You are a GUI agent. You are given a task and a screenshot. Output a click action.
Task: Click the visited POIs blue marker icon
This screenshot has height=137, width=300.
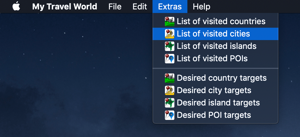tap(170, 59)
